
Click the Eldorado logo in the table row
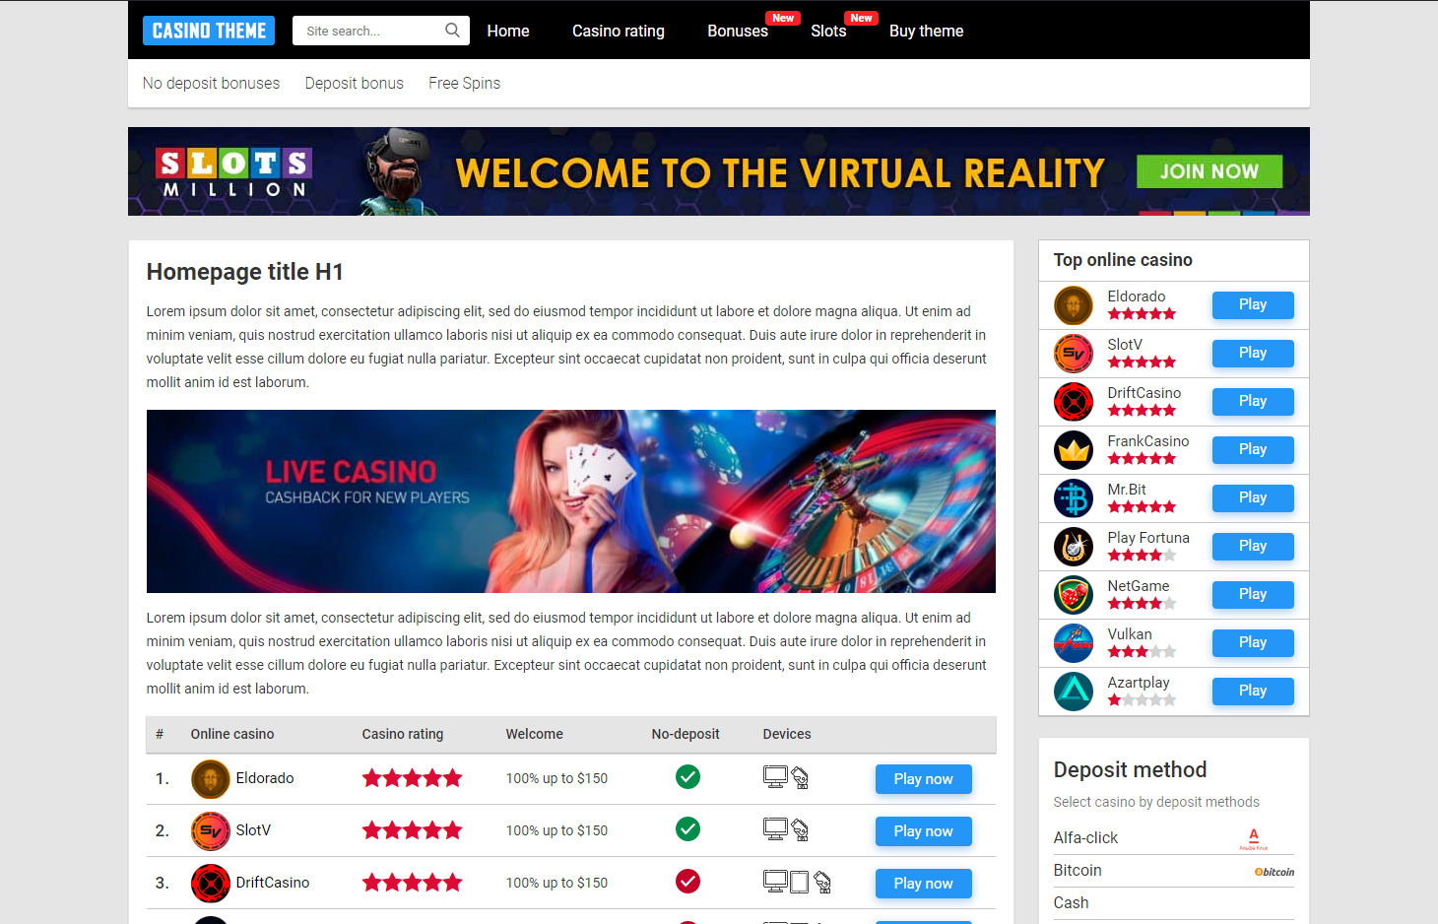pos(211,779)
